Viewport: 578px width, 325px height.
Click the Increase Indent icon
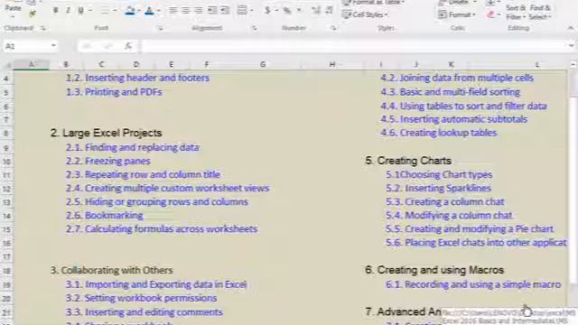[x=225, y=10]
